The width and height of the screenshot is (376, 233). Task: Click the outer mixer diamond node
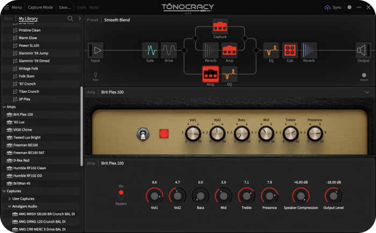pyautogui.click(x=256, y=50)
